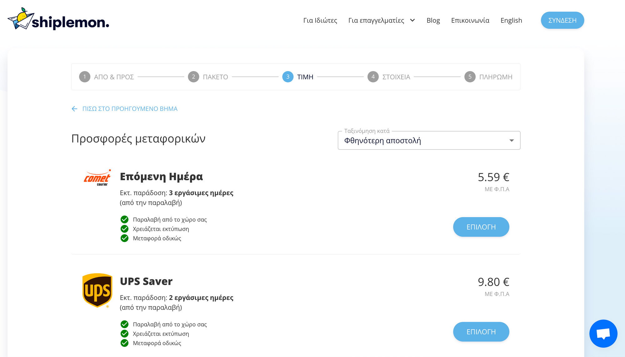The height and width of the screenshot is (357, 625).
Task: Click the sort dropdown arrow
Action: click(x=511, y=141)
